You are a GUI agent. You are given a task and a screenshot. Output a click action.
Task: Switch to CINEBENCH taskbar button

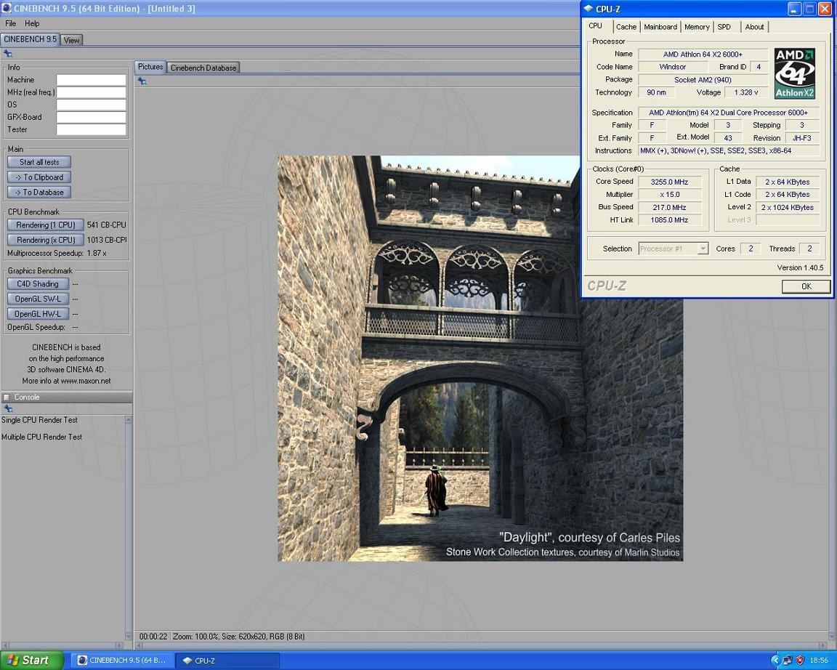(x=123, y=661)
